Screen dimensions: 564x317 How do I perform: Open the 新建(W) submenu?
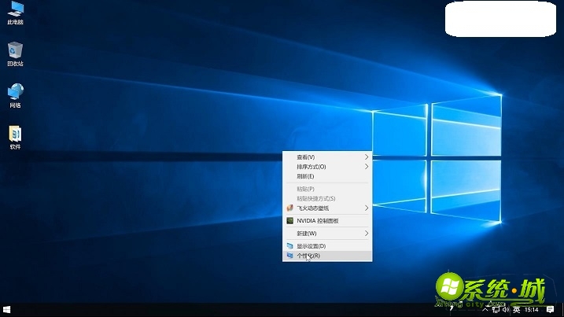327,234
